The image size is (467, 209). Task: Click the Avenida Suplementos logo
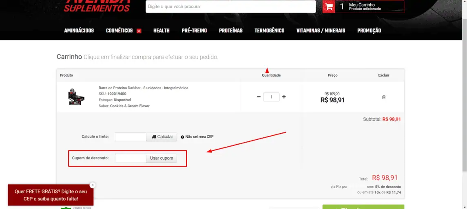coord(97,6)
